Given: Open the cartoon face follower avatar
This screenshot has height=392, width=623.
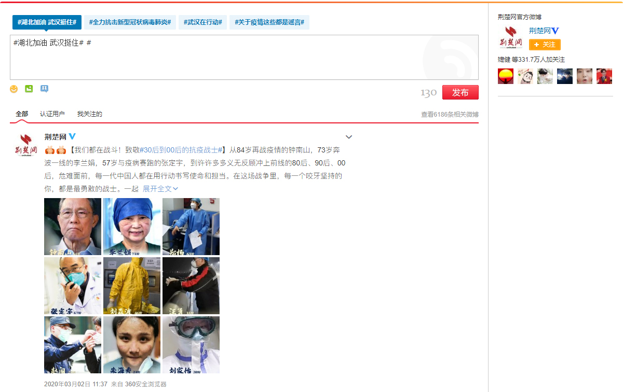Looking at the screenshot, I should tap(525, 76).
